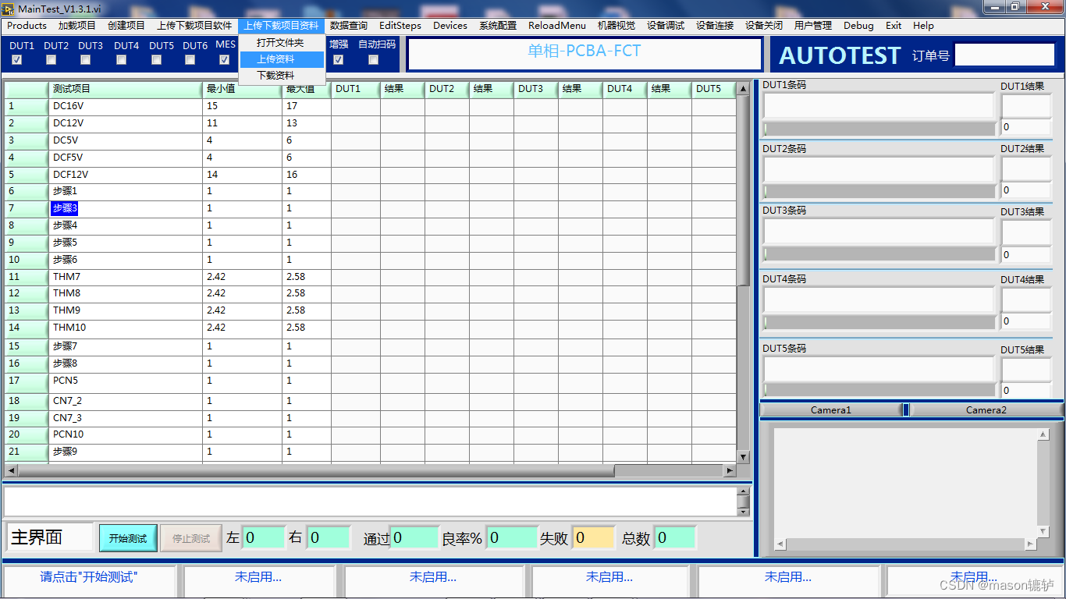Open the 设备关闭 menu
This screenshot has width=1066, height=599.
coord(764,26)
